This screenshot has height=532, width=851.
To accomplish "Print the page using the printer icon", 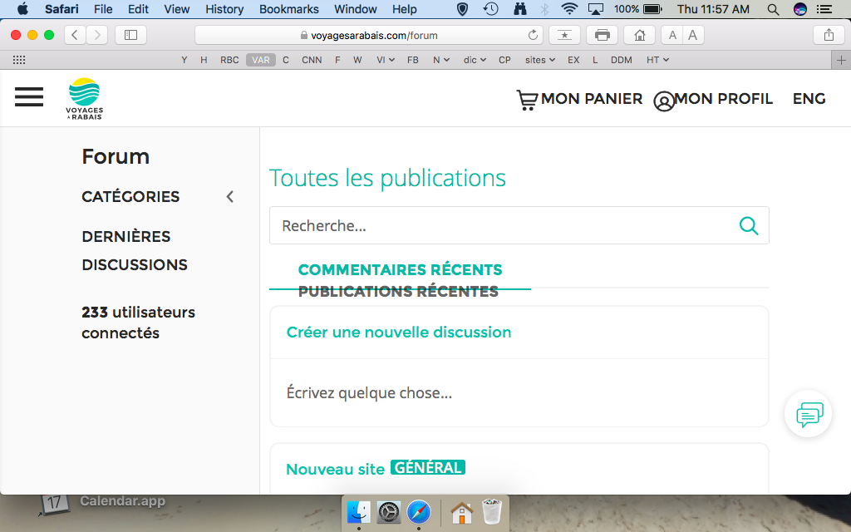I will click(x=602, y=35).
